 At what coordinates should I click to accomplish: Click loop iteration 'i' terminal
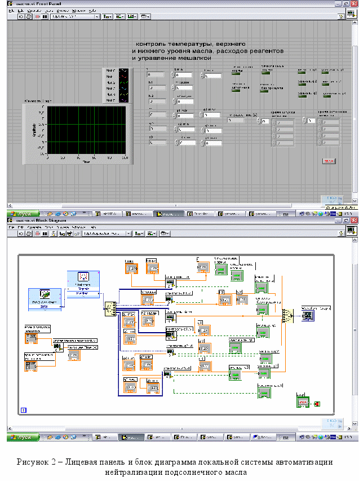(23, 410)
